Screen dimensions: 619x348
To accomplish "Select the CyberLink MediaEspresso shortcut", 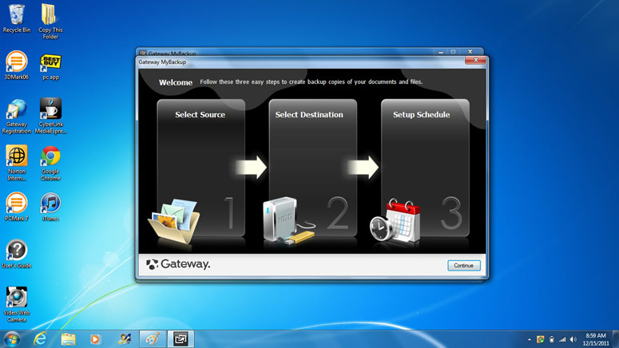I will click(50, 116).
